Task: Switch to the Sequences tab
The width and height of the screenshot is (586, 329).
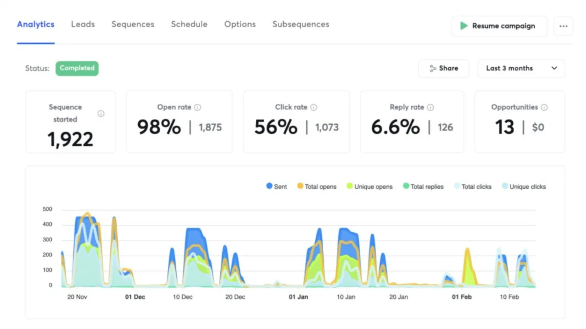Action: coord(133,24)
